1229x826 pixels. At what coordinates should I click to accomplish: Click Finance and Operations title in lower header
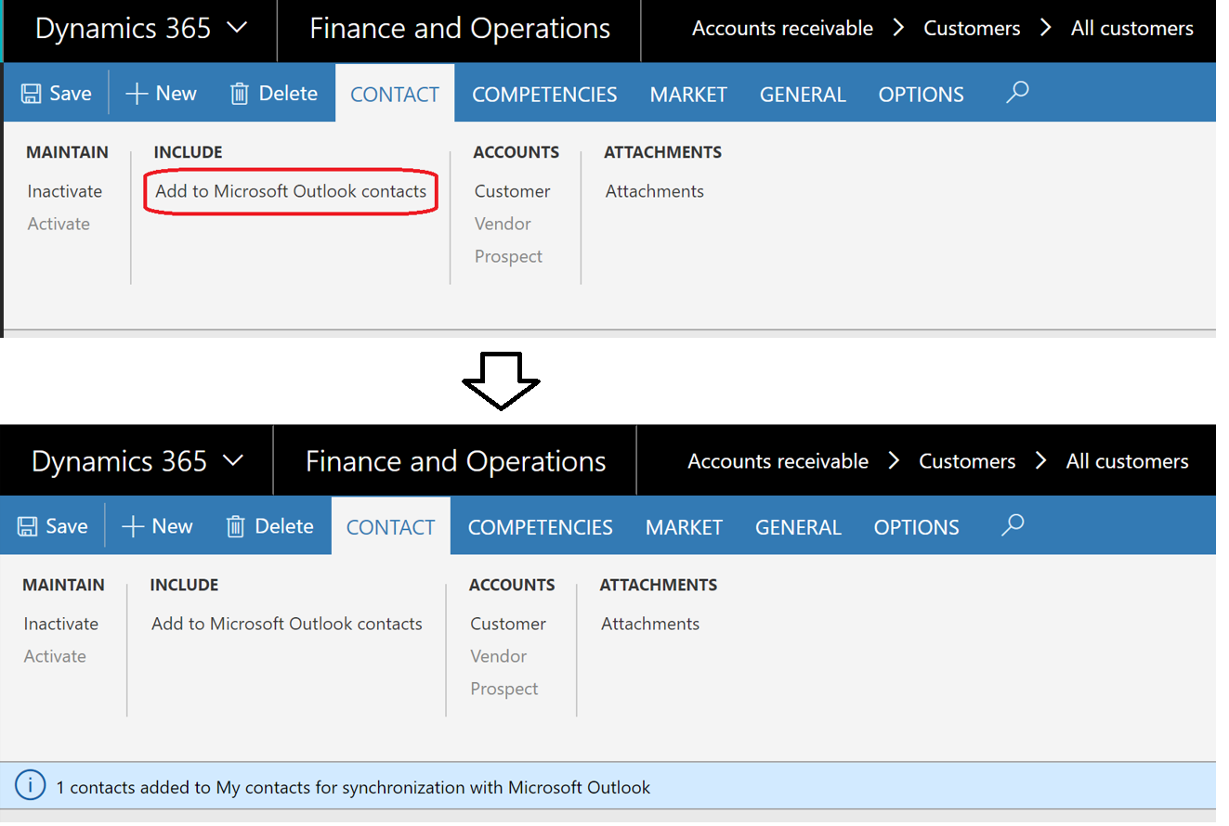[456, 461]
